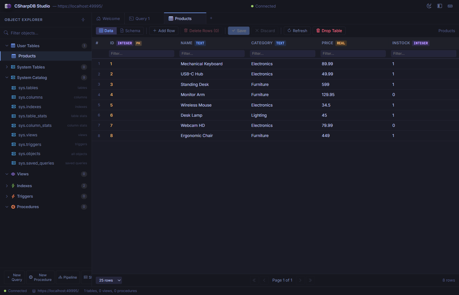The height and width of the screenshot is (295, 459).
Task: Open New Procedure with the gear icon
Action: 40,277
